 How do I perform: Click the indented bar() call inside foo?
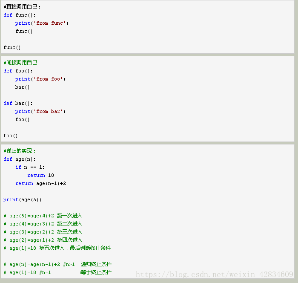pos(23,87)
